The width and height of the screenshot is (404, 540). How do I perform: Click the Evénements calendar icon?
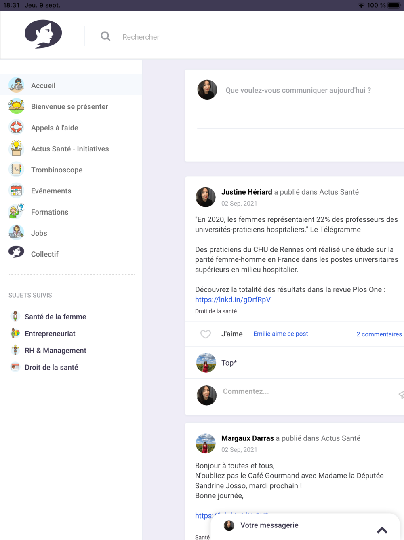pos(16,190)
